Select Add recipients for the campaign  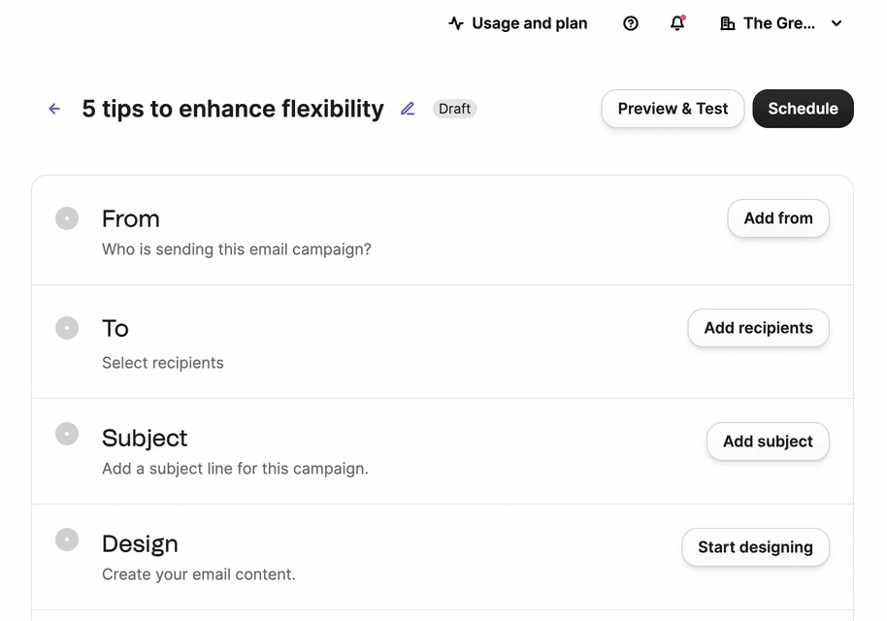(758, 328)
